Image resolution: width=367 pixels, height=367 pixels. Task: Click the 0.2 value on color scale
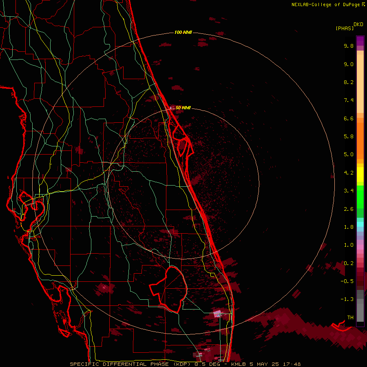tap(349, 263)
